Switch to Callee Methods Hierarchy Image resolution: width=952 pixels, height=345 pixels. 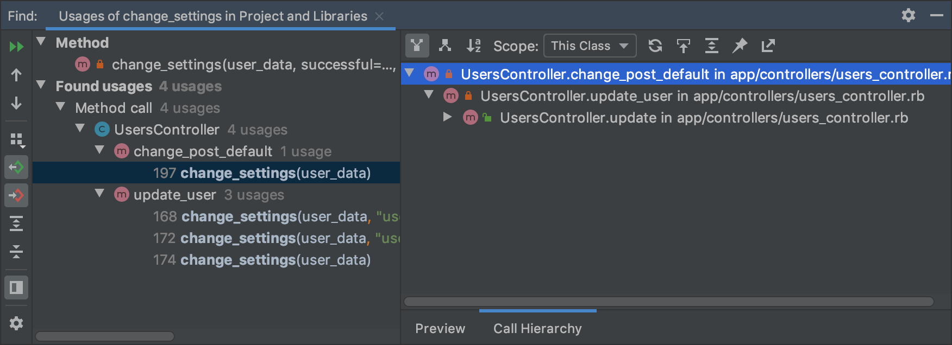tap(445, 46)
